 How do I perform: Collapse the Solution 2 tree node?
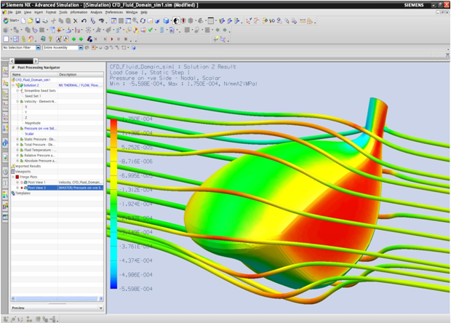[x=13, y=85]
